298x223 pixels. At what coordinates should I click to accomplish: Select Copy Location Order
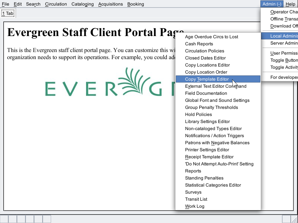point(218,72)
